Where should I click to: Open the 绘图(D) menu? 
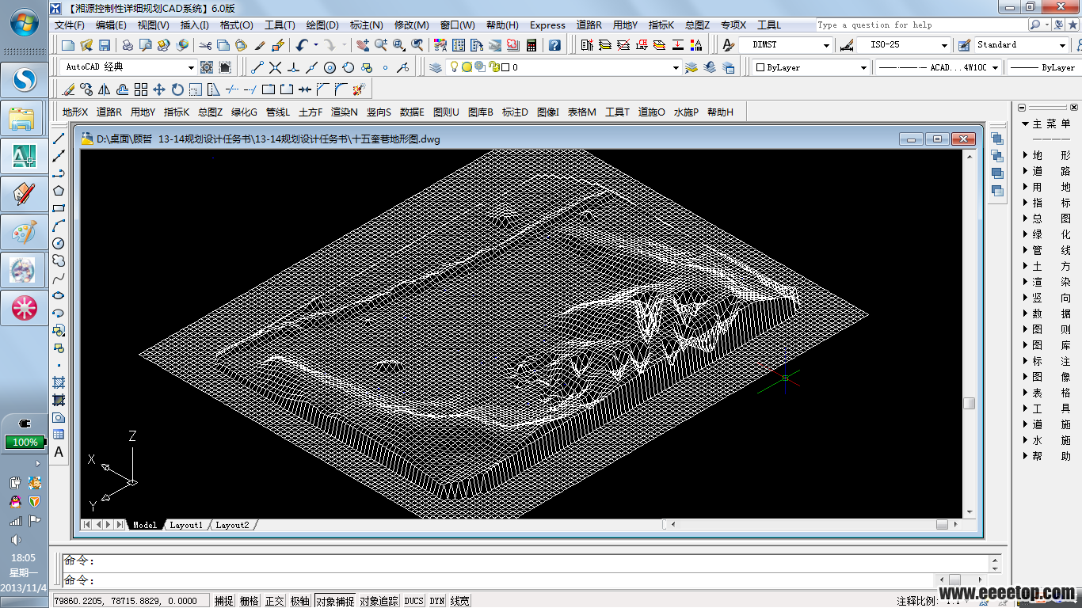tap(322, 25)
